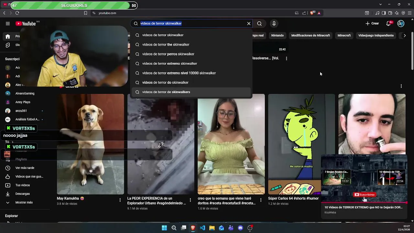This screenshot has width=414, height=233.
Task: Share the page from the address bar
Action: coord(304,13)
